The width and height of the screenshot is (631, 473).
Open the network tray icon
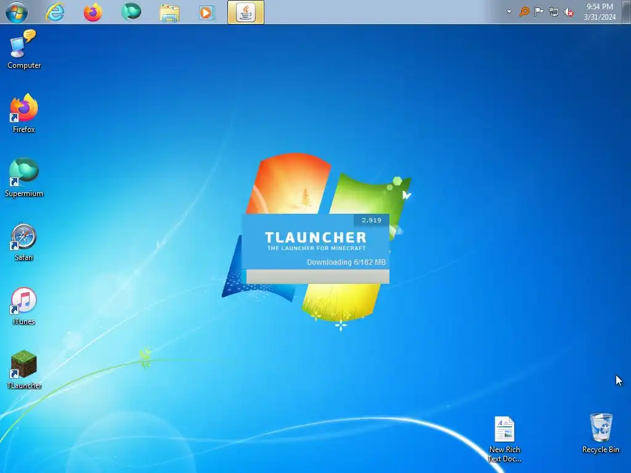(554, 12)
